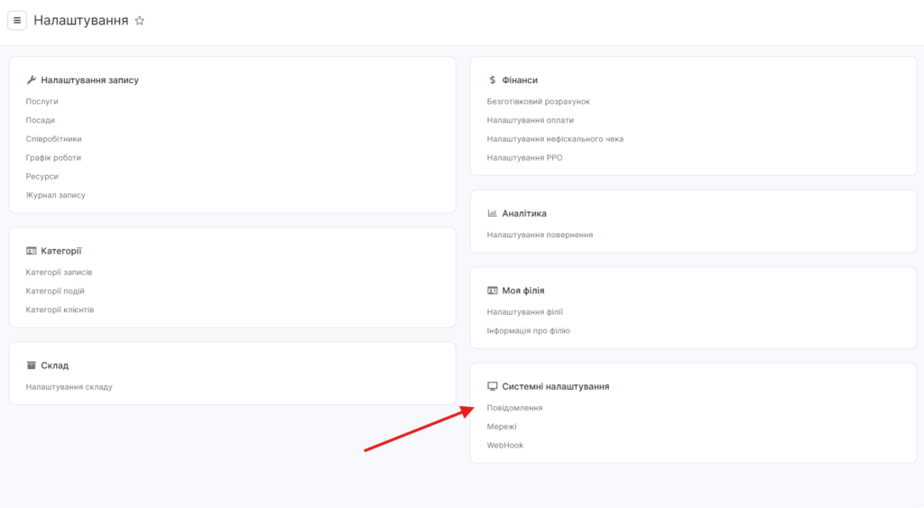Go to Співробітники settings
This screenshot has width=924, height=508.
point(54,139)
